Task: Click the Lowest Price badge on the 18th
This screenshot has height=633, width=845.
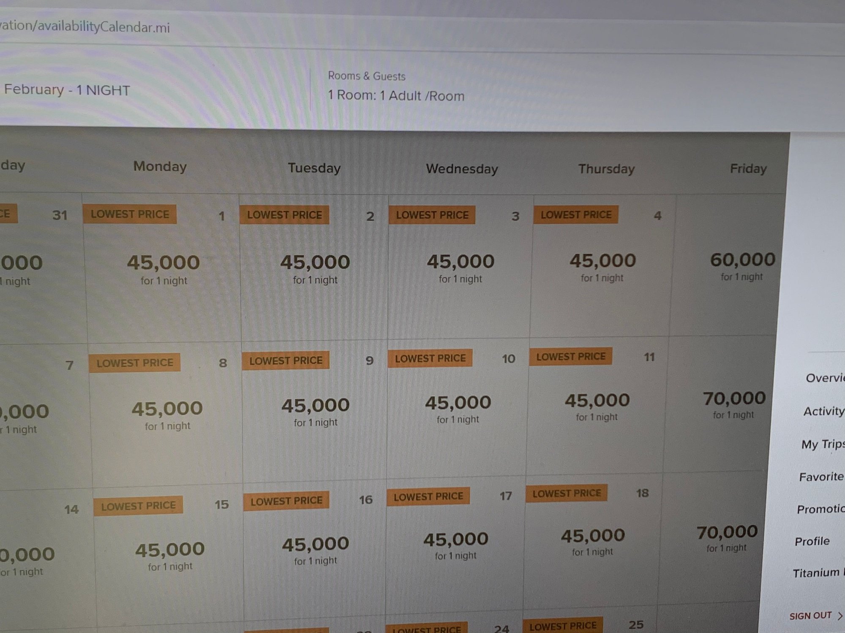Action: (566, 493)
